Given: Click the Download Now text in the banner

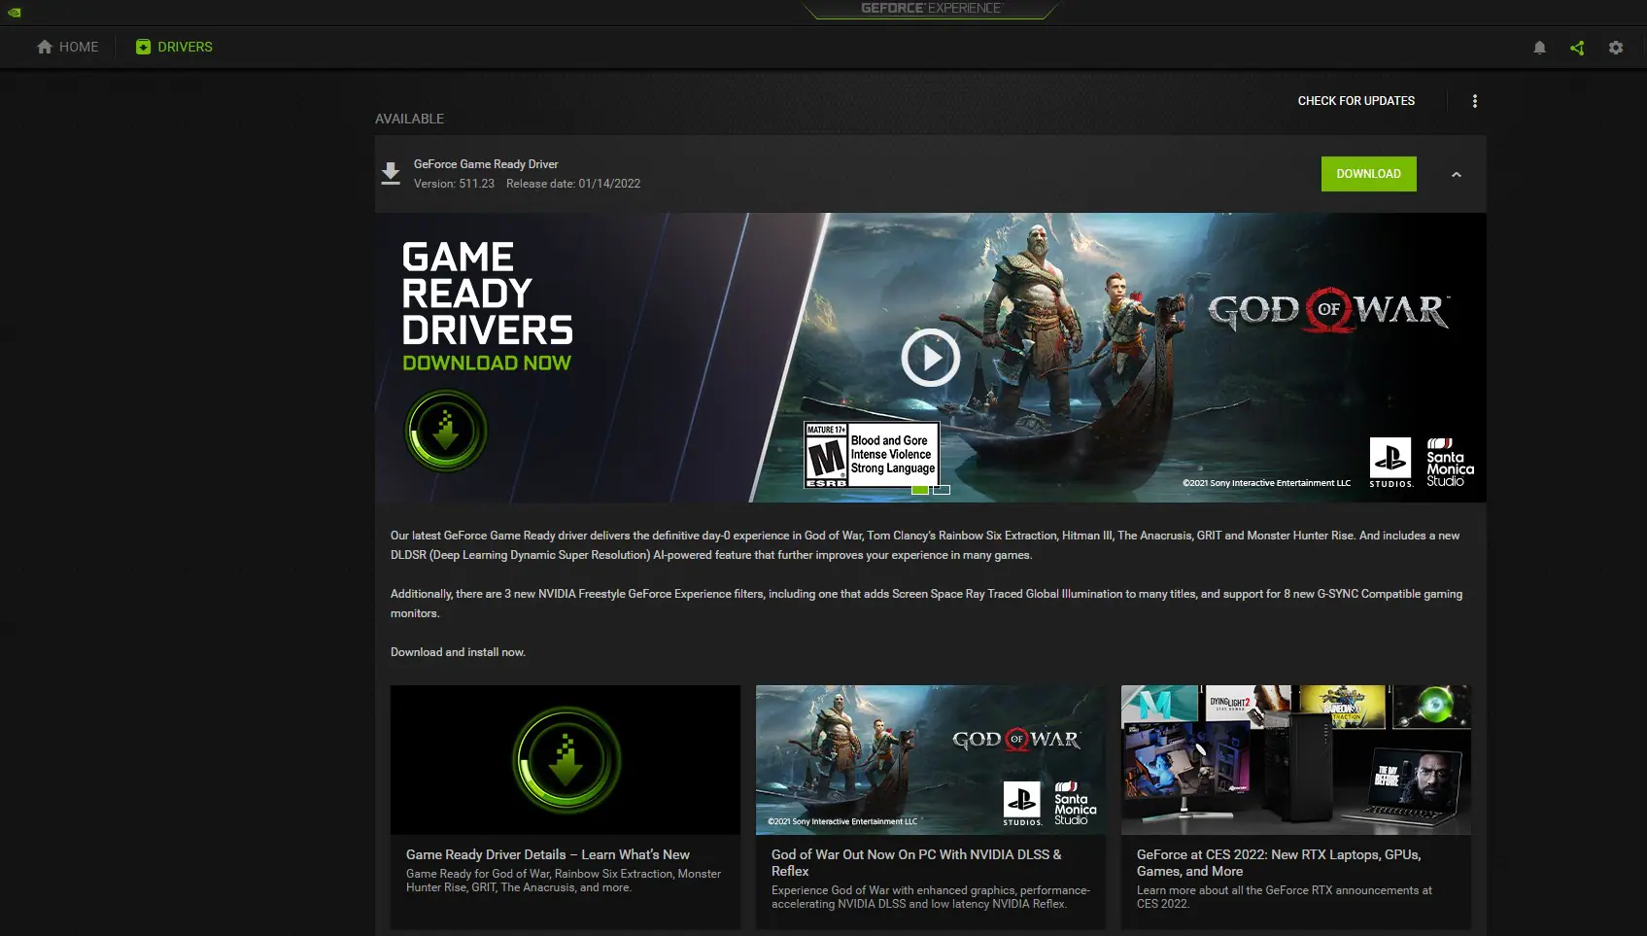Looking at the screenshot, I should [487, 363].
